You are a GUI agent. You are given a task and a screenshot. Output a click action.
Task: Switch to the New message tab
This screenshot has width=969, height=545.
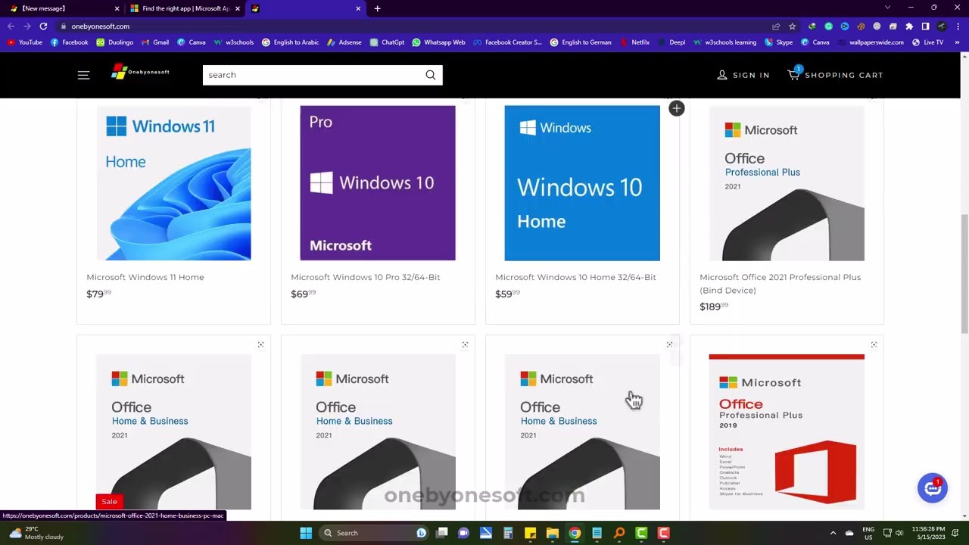click(64, 8)
